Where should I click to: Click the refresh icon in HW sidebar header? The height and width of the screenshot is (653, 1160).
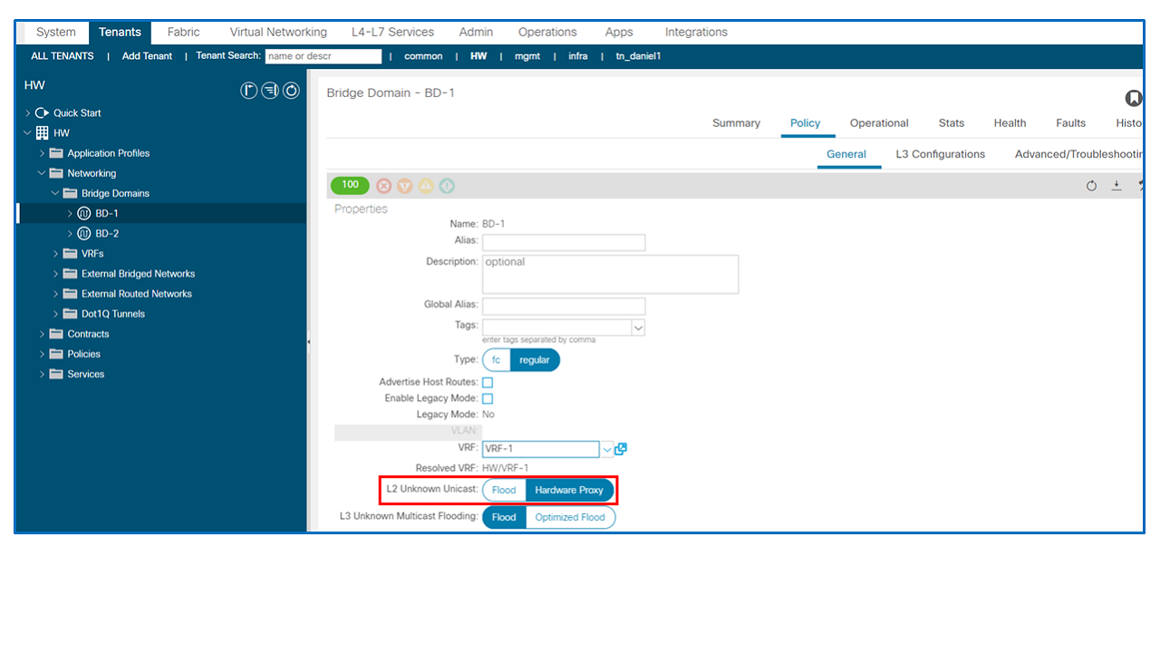click(291, 91)
